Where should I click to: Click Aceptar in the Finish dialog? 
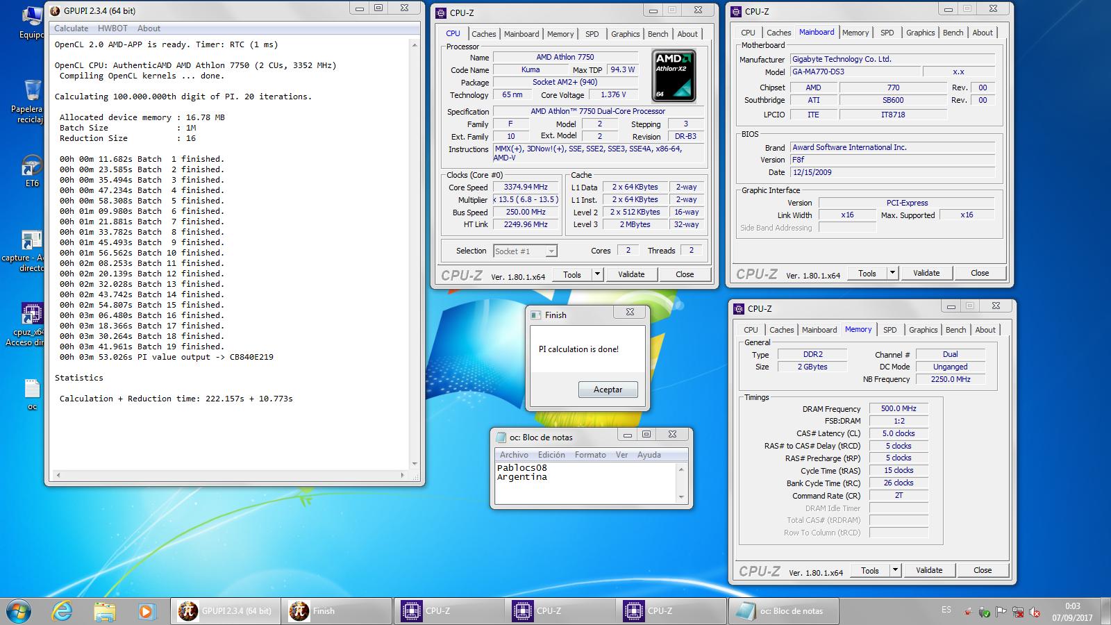[x=608, y=390]
